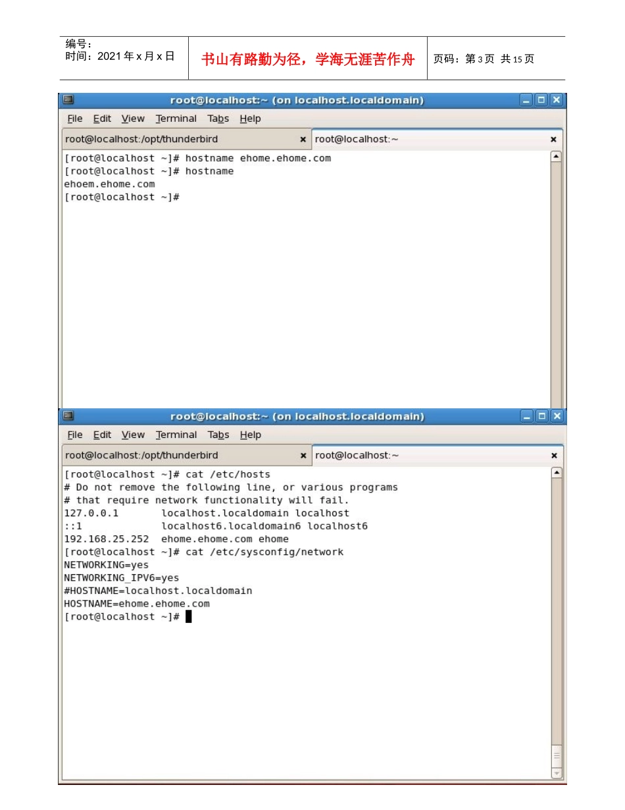This screenshot has height=810, width=625.
Task: Click the scrollbar thumb in the cat /etc/hosts terminal
Action: [557, 755]
